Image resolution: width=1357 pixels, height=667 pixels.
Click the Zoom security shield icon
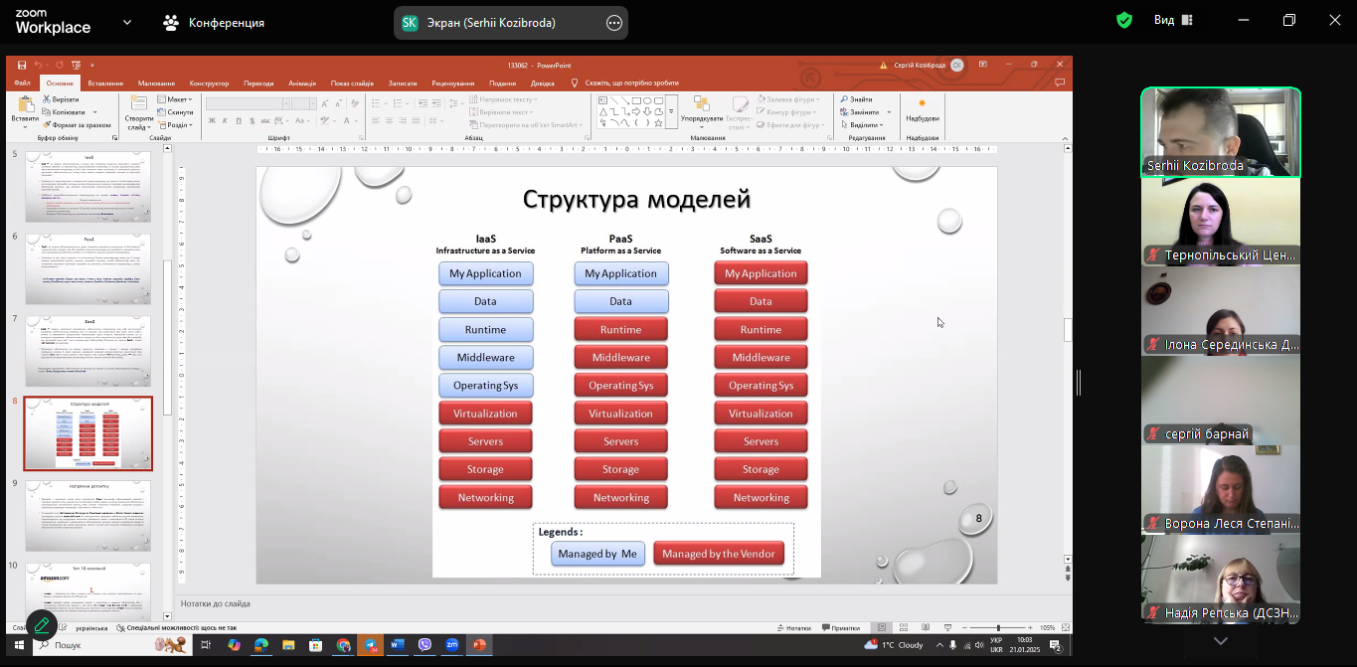1124,21
